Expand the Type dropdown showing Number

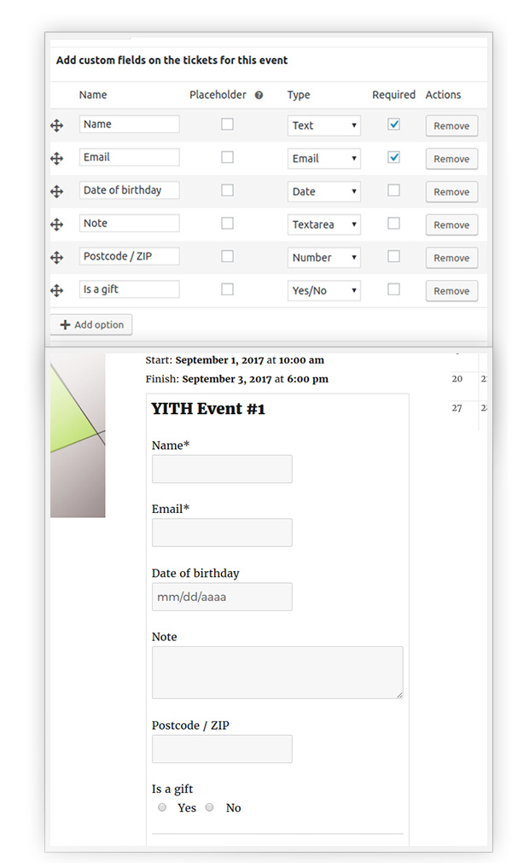pos(323,258)
